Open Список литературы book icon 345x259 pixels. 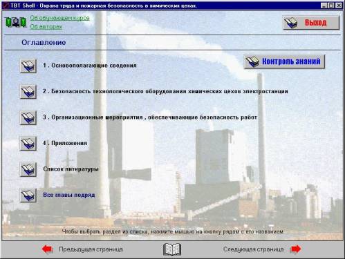click(x=28, y=170)
